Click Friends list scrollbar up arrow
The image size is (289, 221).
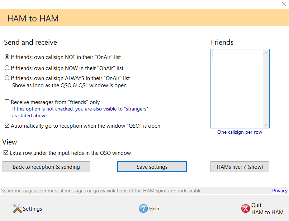click(x=266, y=53)
